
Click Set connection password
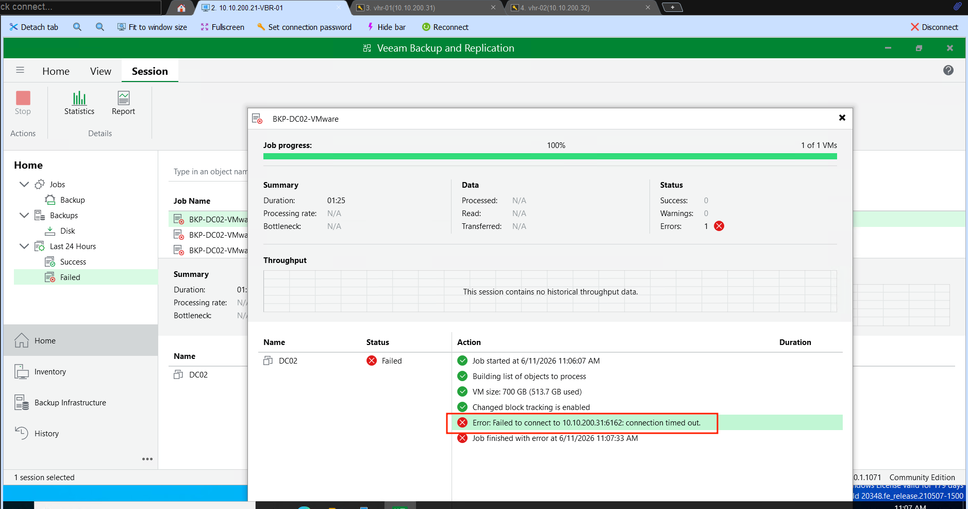click(x=304, y=27)
